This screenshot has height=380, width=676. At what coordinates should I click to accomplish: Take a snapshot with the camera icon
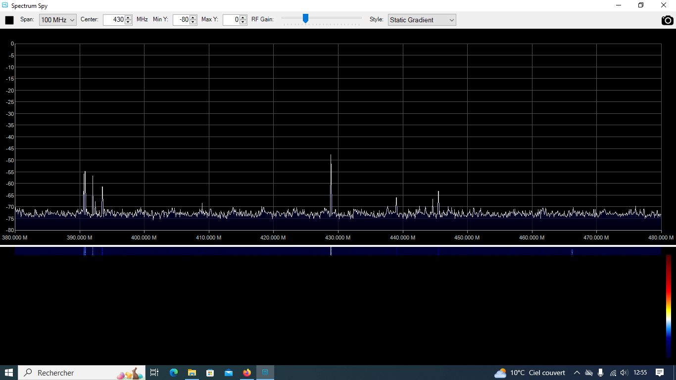(x=668, y=20)
